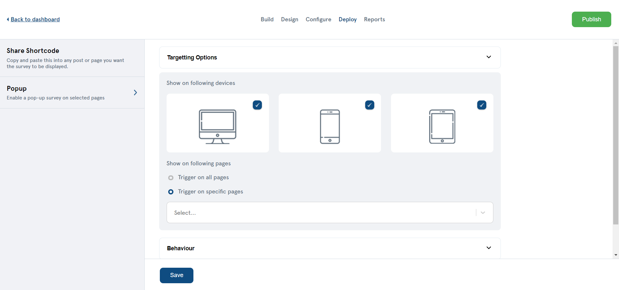Click the Save button
Viewport: 619px width, 290px height.
pos(176,275)
